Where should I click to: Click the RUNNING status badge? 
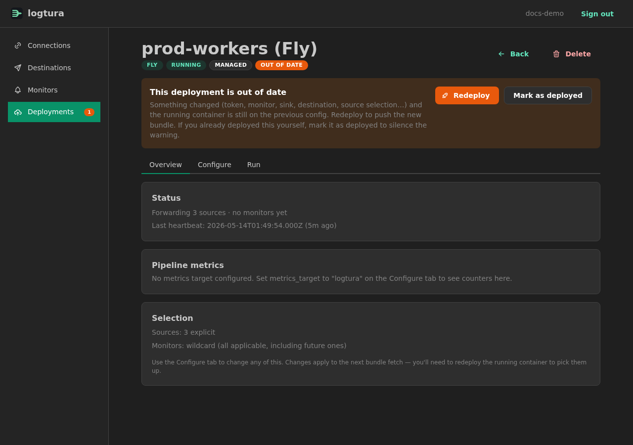[186, 65]
